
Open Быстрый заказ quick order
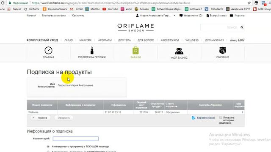click(216, 16)
